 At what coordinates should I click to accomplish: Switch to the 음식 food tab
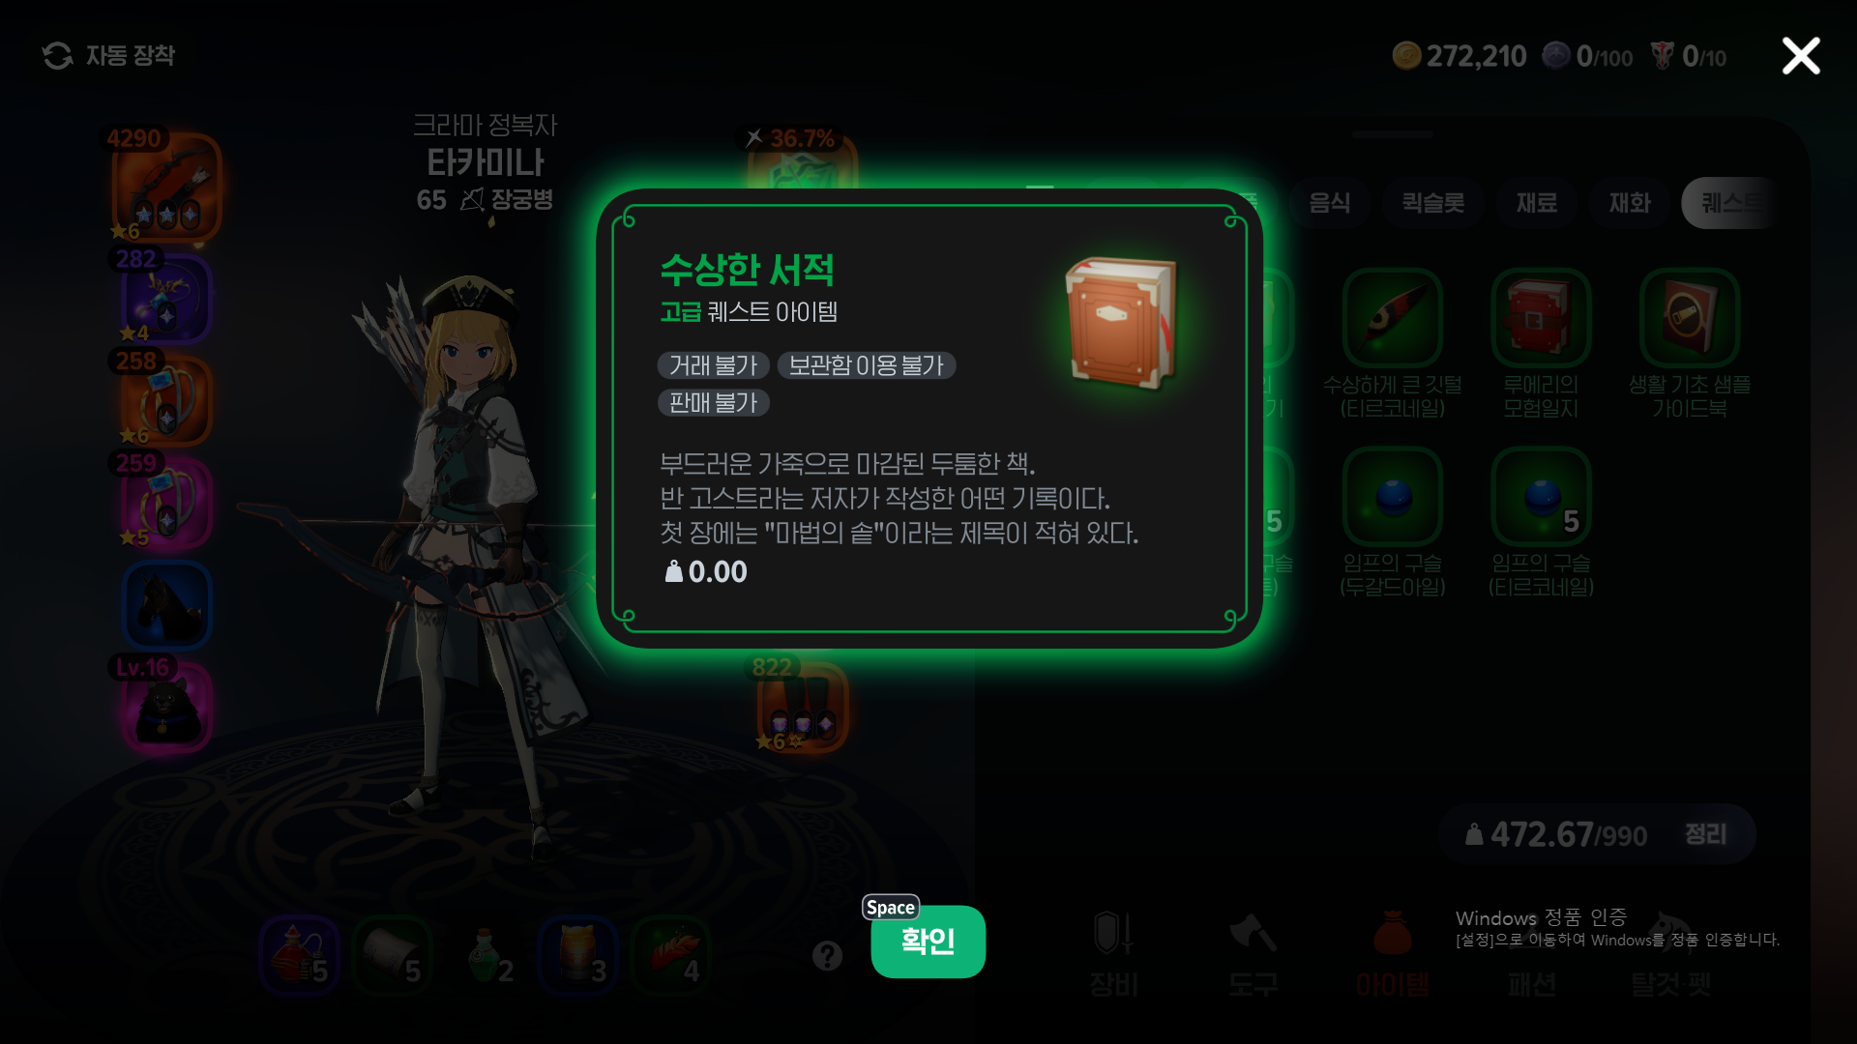pos(1329,203)
